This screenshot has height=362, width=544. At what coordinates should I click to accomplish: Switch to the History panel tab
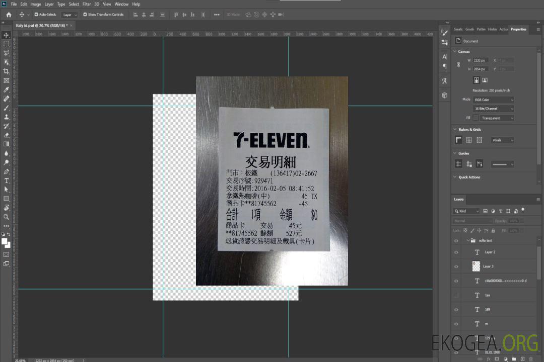(x=492, y=30)
